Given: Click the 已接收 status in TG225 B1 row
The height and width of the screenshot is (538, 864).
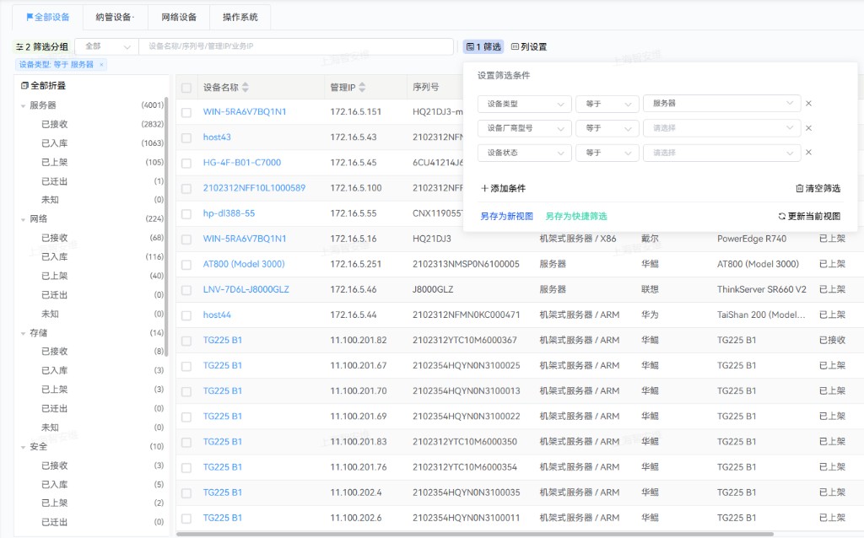Looking at the screenshot, I should [x=832, y=341].
